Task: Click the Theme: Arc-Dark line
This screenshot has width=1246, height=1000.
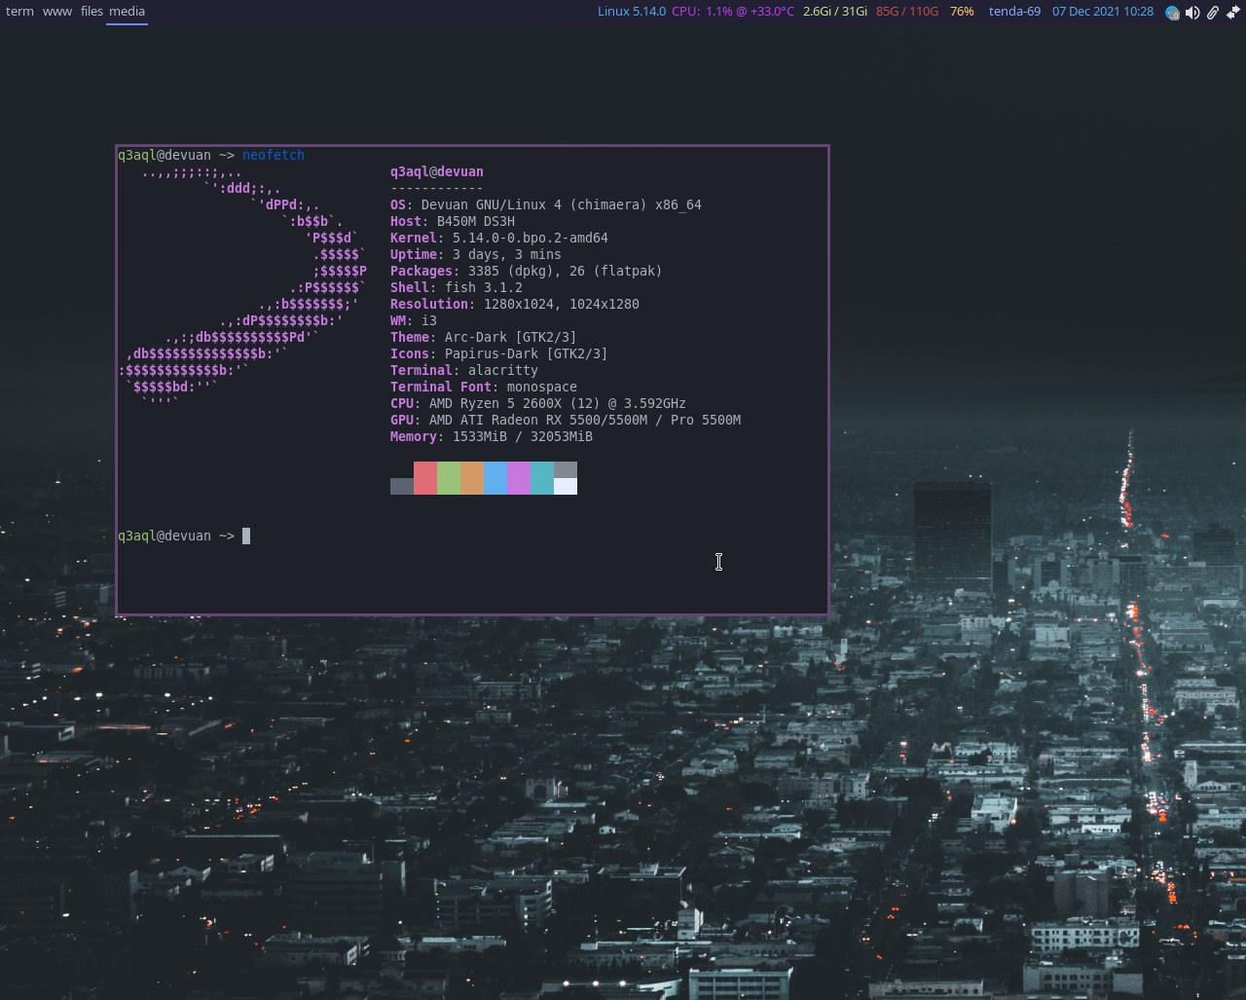Action: click(484, 337)
